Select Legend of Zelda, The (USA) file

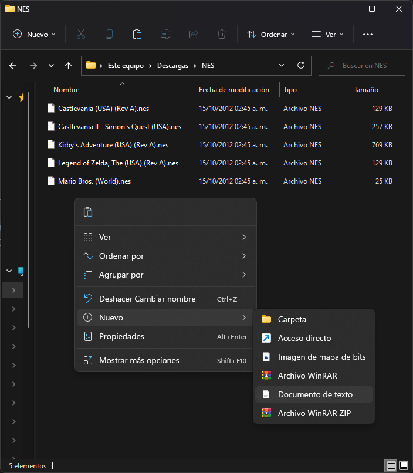tap(118, 163)
